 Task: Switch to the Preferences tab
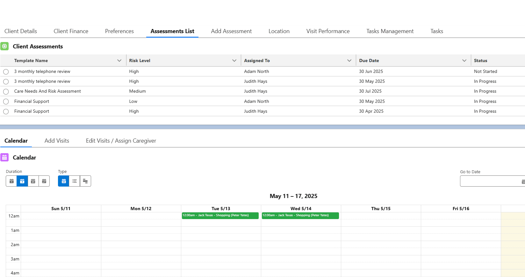point(119,31)
